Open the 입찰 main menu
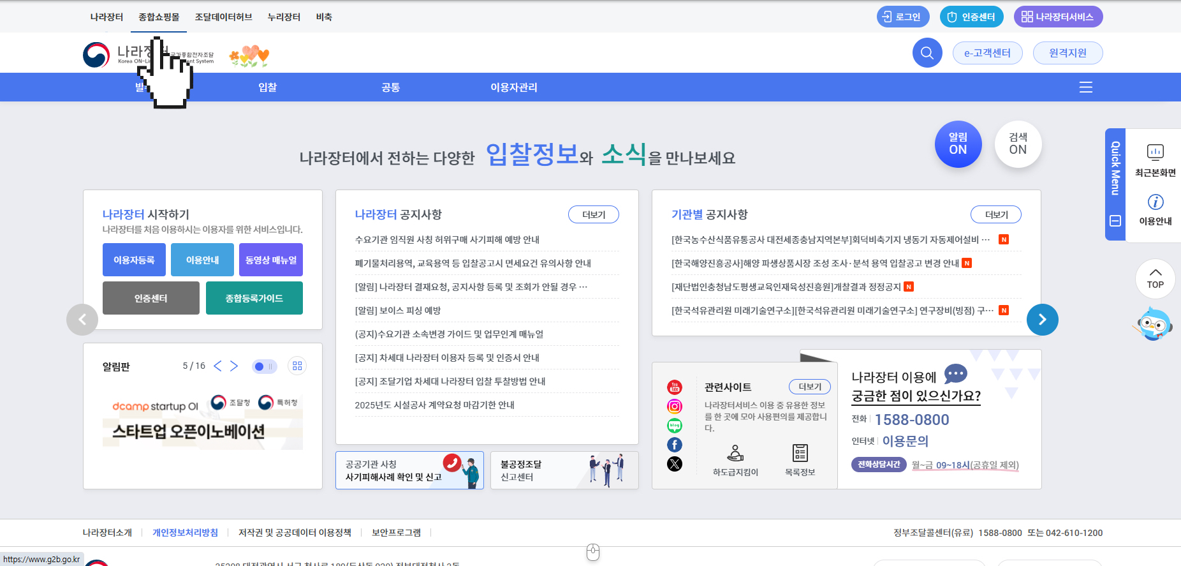 pos(268,87)
